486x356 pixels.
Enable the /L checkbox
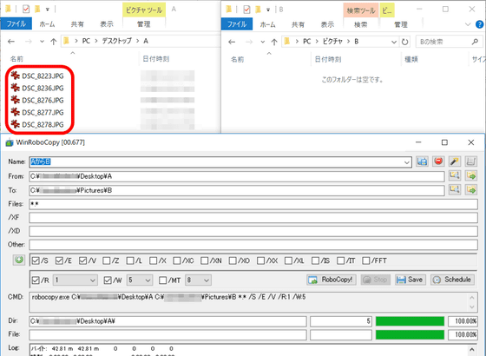pos(130,260)
